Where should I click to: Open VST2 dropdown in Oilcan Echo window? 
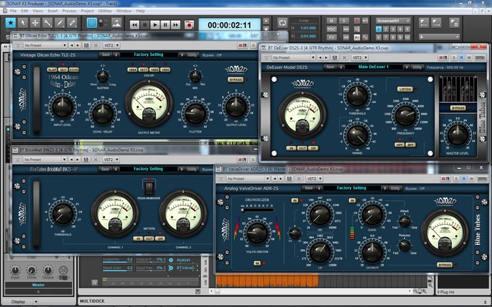tap(111, 45)
